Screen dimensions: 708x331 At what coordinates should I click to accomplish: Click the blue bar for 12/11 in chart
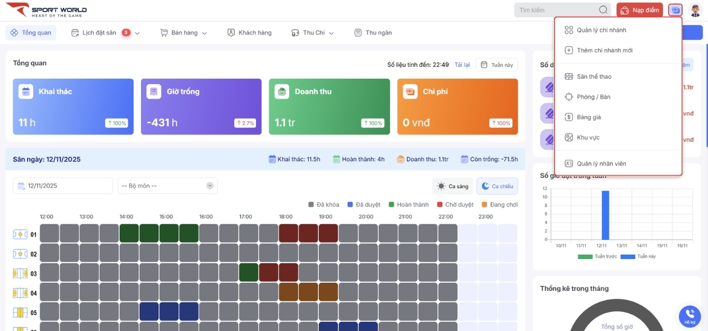pyautogui.click(x=605, y=215)
